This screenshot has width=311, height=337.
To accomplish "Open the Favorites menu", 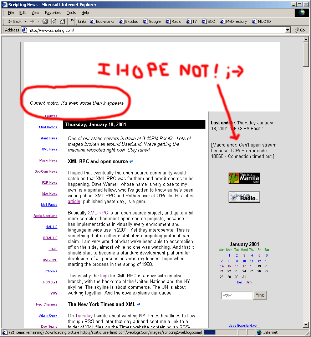I will click(x=53, y=13).
